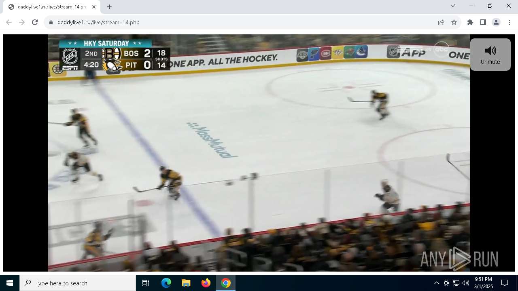This screenshot has height=291, width=518.
Task: Click the taskbar search box
Action: (x=78, y=283)
